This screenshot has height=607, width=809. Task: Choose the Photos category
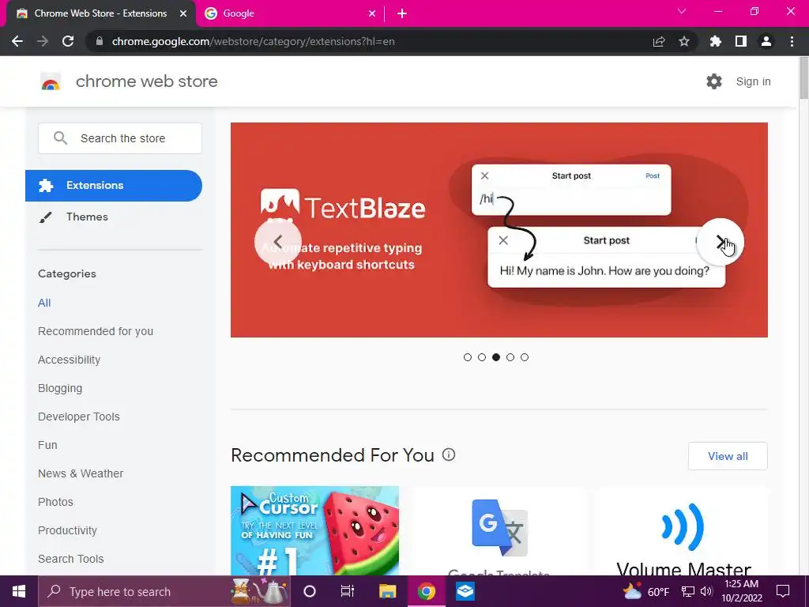tap(56, 502)
